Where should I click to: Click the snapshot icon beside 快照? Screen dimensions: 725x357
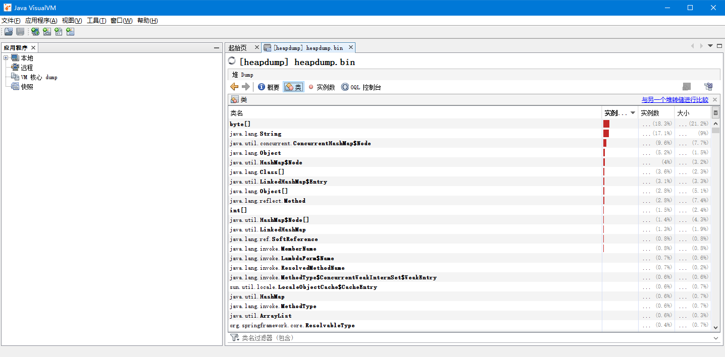15,87
